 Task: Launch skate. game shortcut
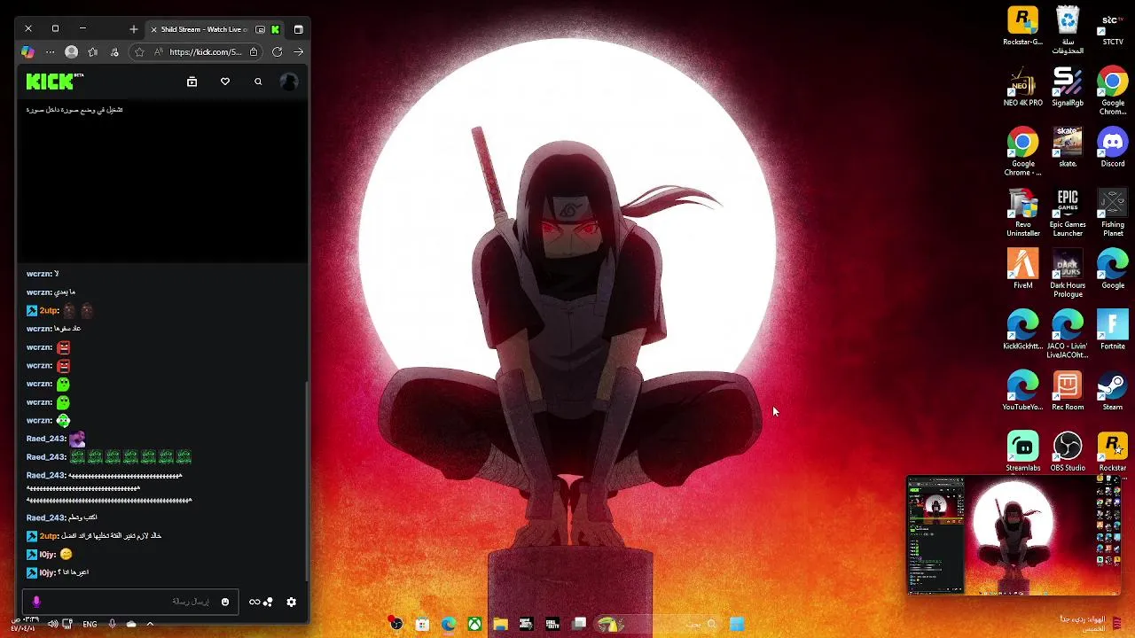(1068, 148)
